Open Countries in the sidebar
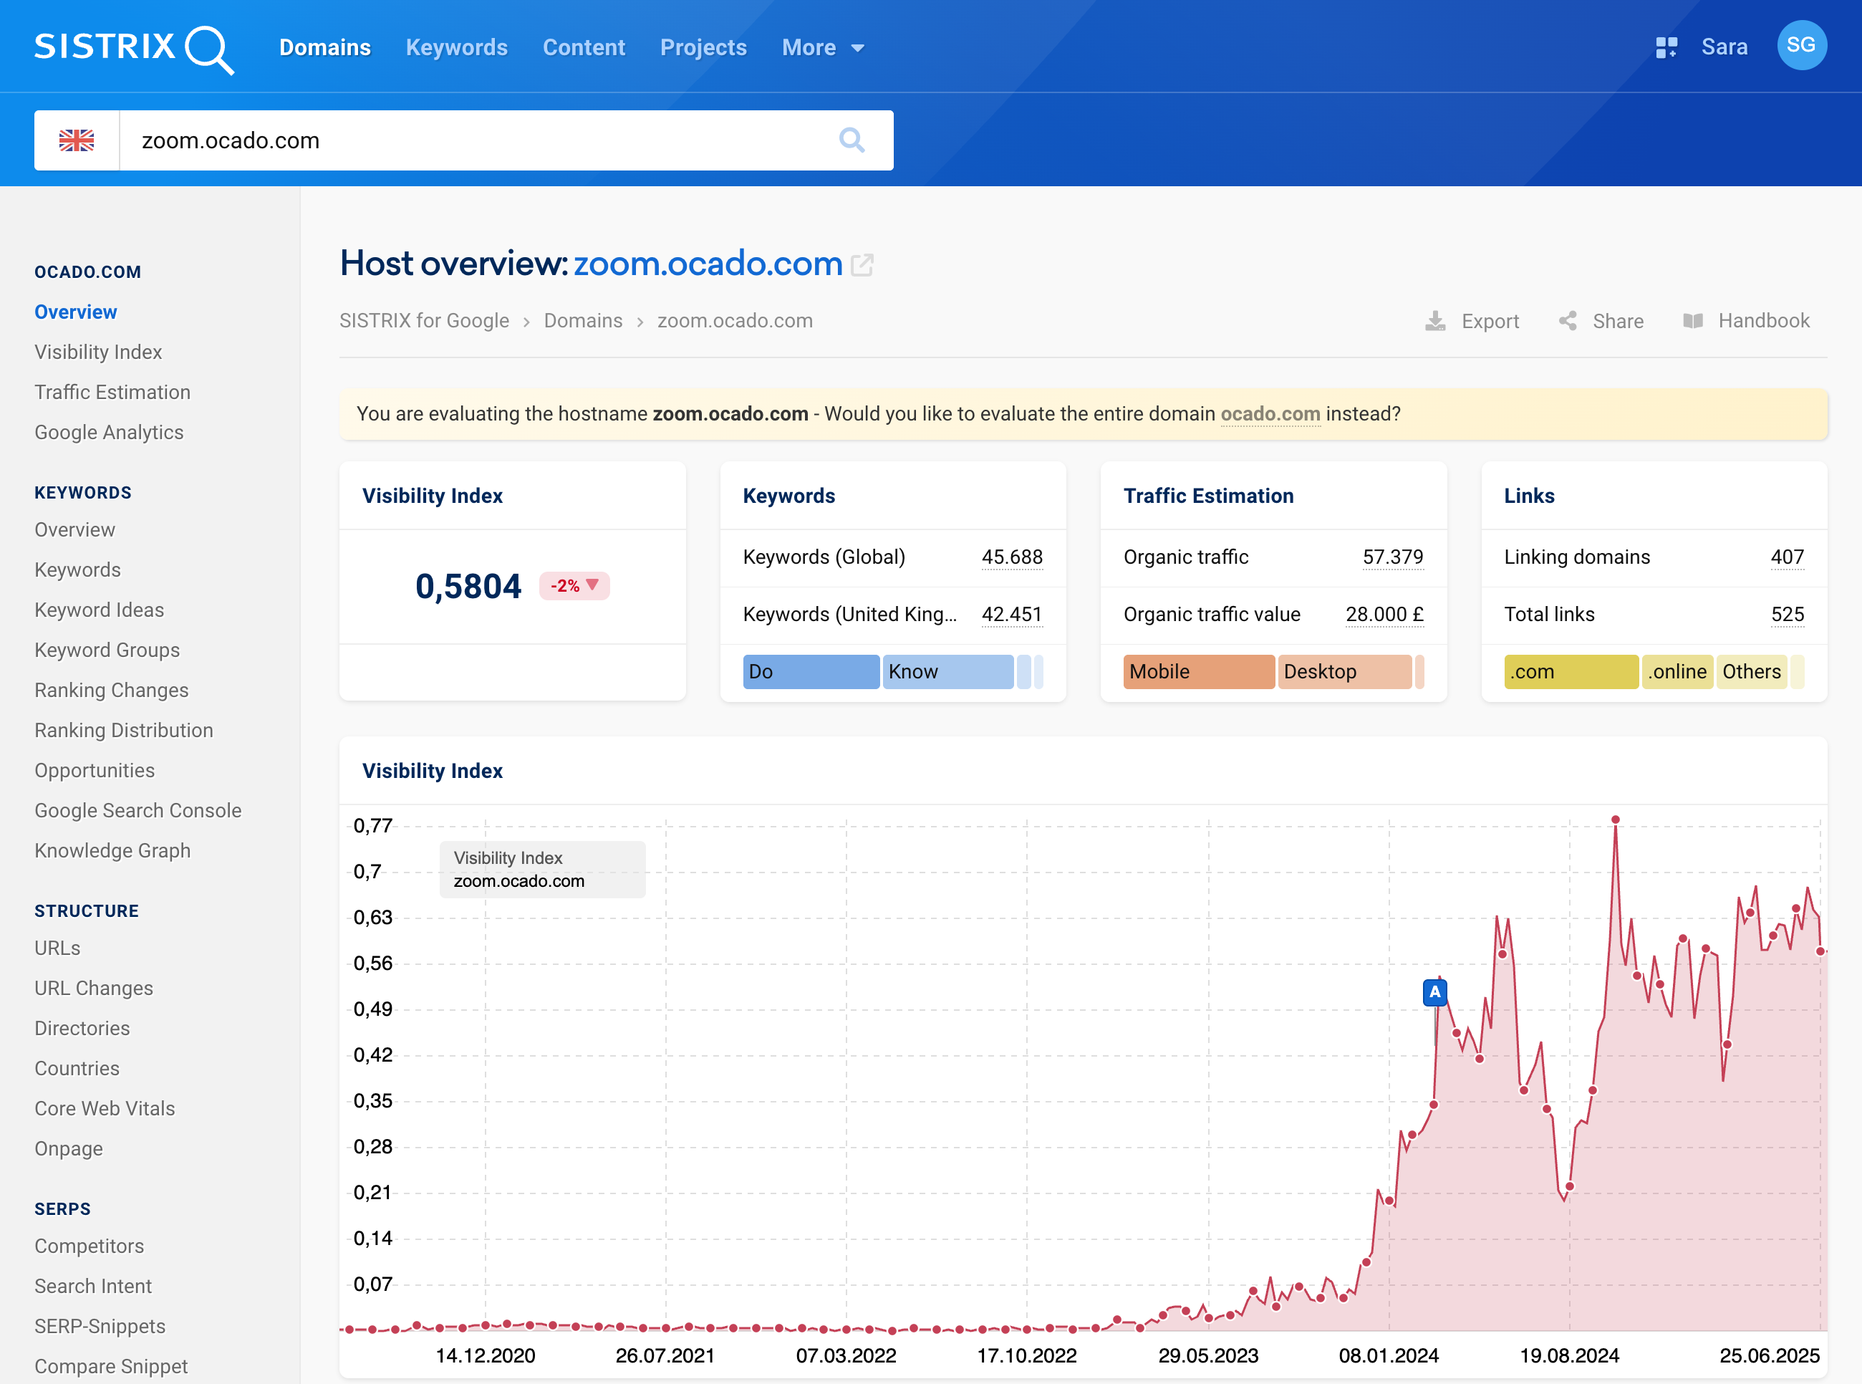Viewport: 1862px width, 1384px height. coord(77,1069)
